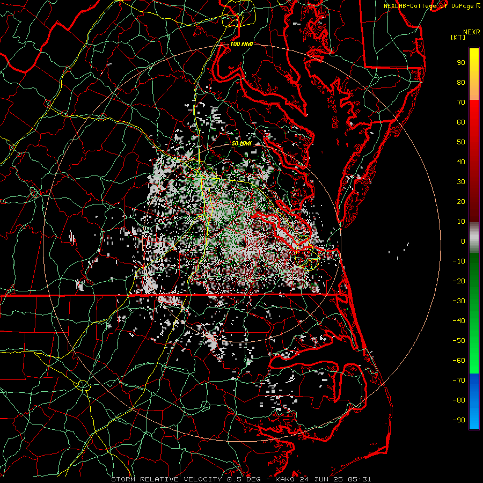
Task: Click the -40 value on the velocity scale
Action: click(459, 321)
